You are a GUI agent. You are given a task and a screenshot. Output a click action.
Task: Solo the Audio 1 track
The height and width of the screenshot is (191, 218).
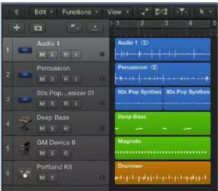pos(52,55)
